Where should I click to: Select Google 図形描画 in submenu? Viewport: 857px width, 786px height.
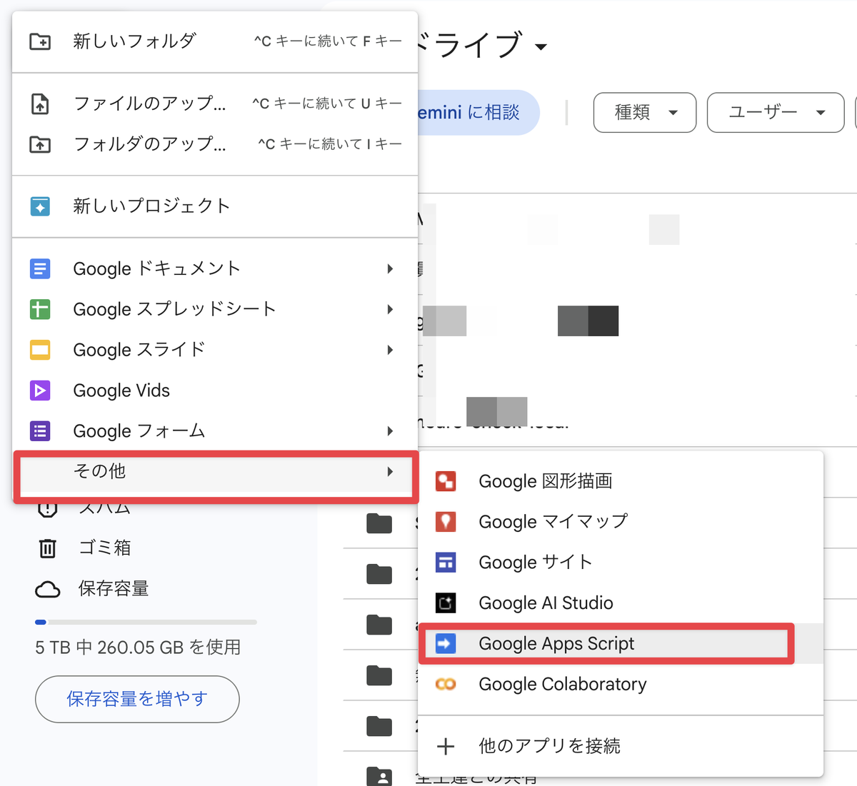pos(621,481)
